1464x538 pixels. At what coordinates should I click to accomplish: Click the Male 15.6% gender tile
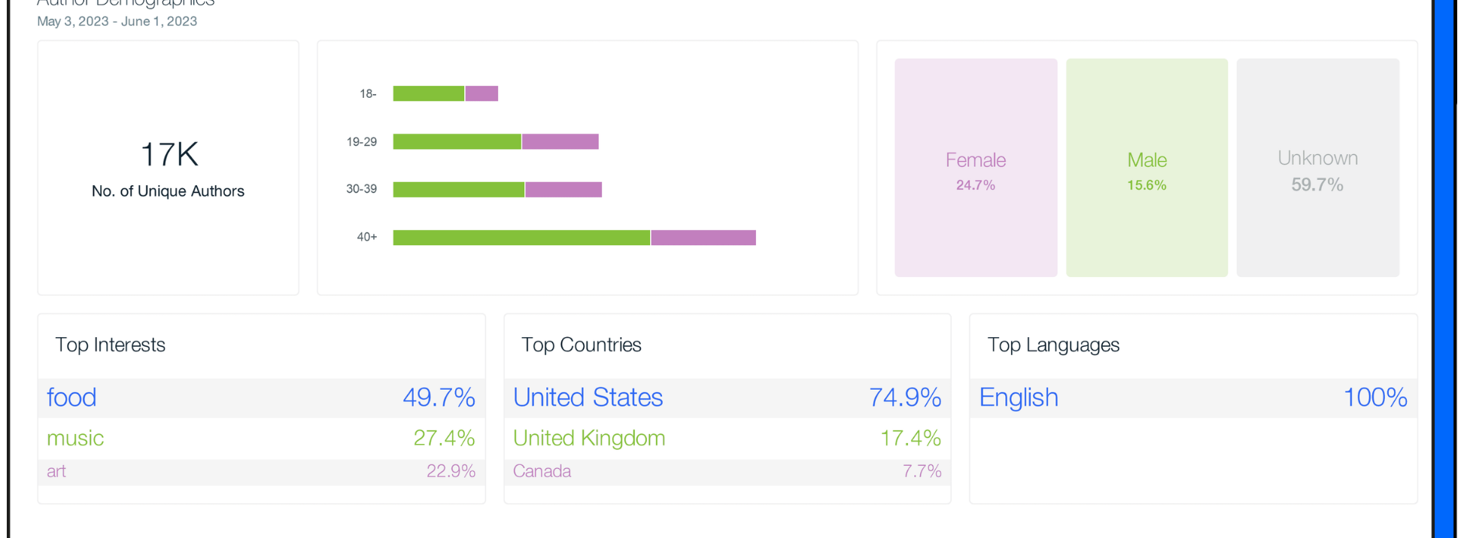point(1147,168)
